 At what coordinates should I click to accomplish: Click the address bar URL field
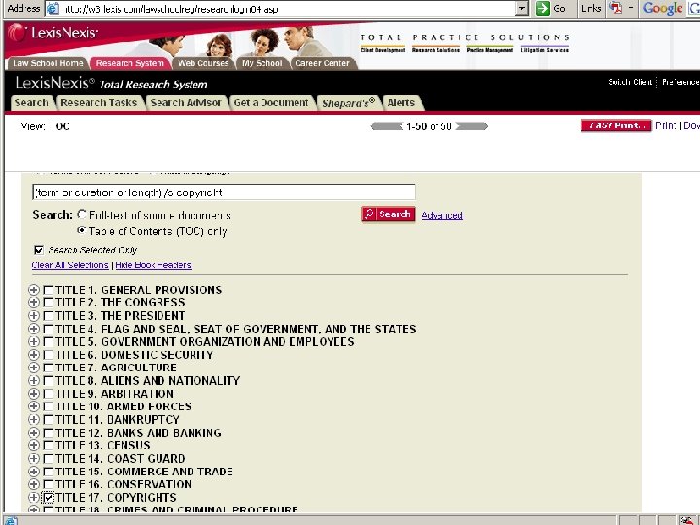pos(286,8)
